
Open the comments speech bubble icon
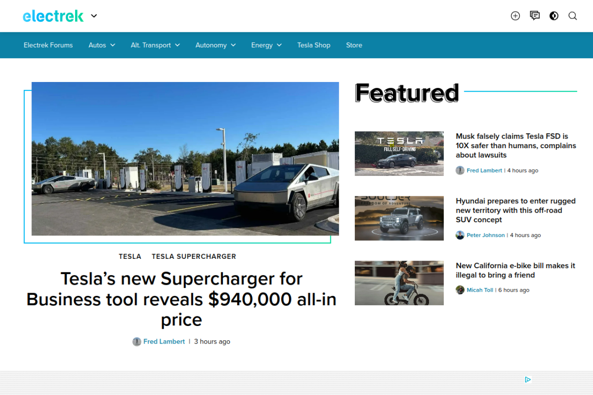535,16
